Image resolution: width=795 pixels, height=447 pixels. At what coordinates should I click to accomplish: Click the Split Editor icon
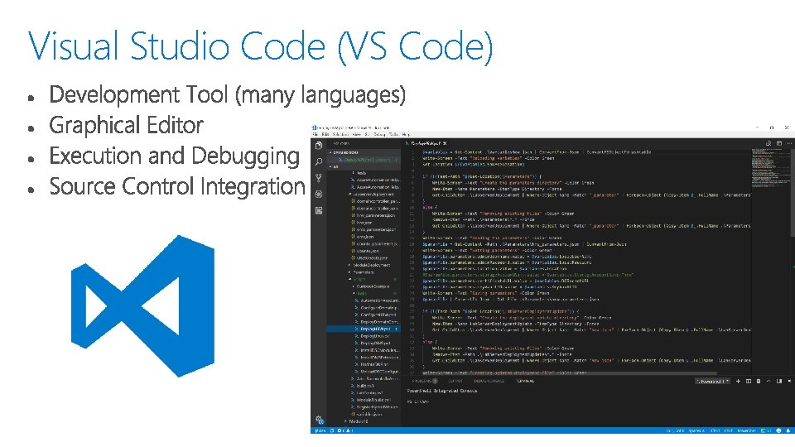tap(779, 143)
